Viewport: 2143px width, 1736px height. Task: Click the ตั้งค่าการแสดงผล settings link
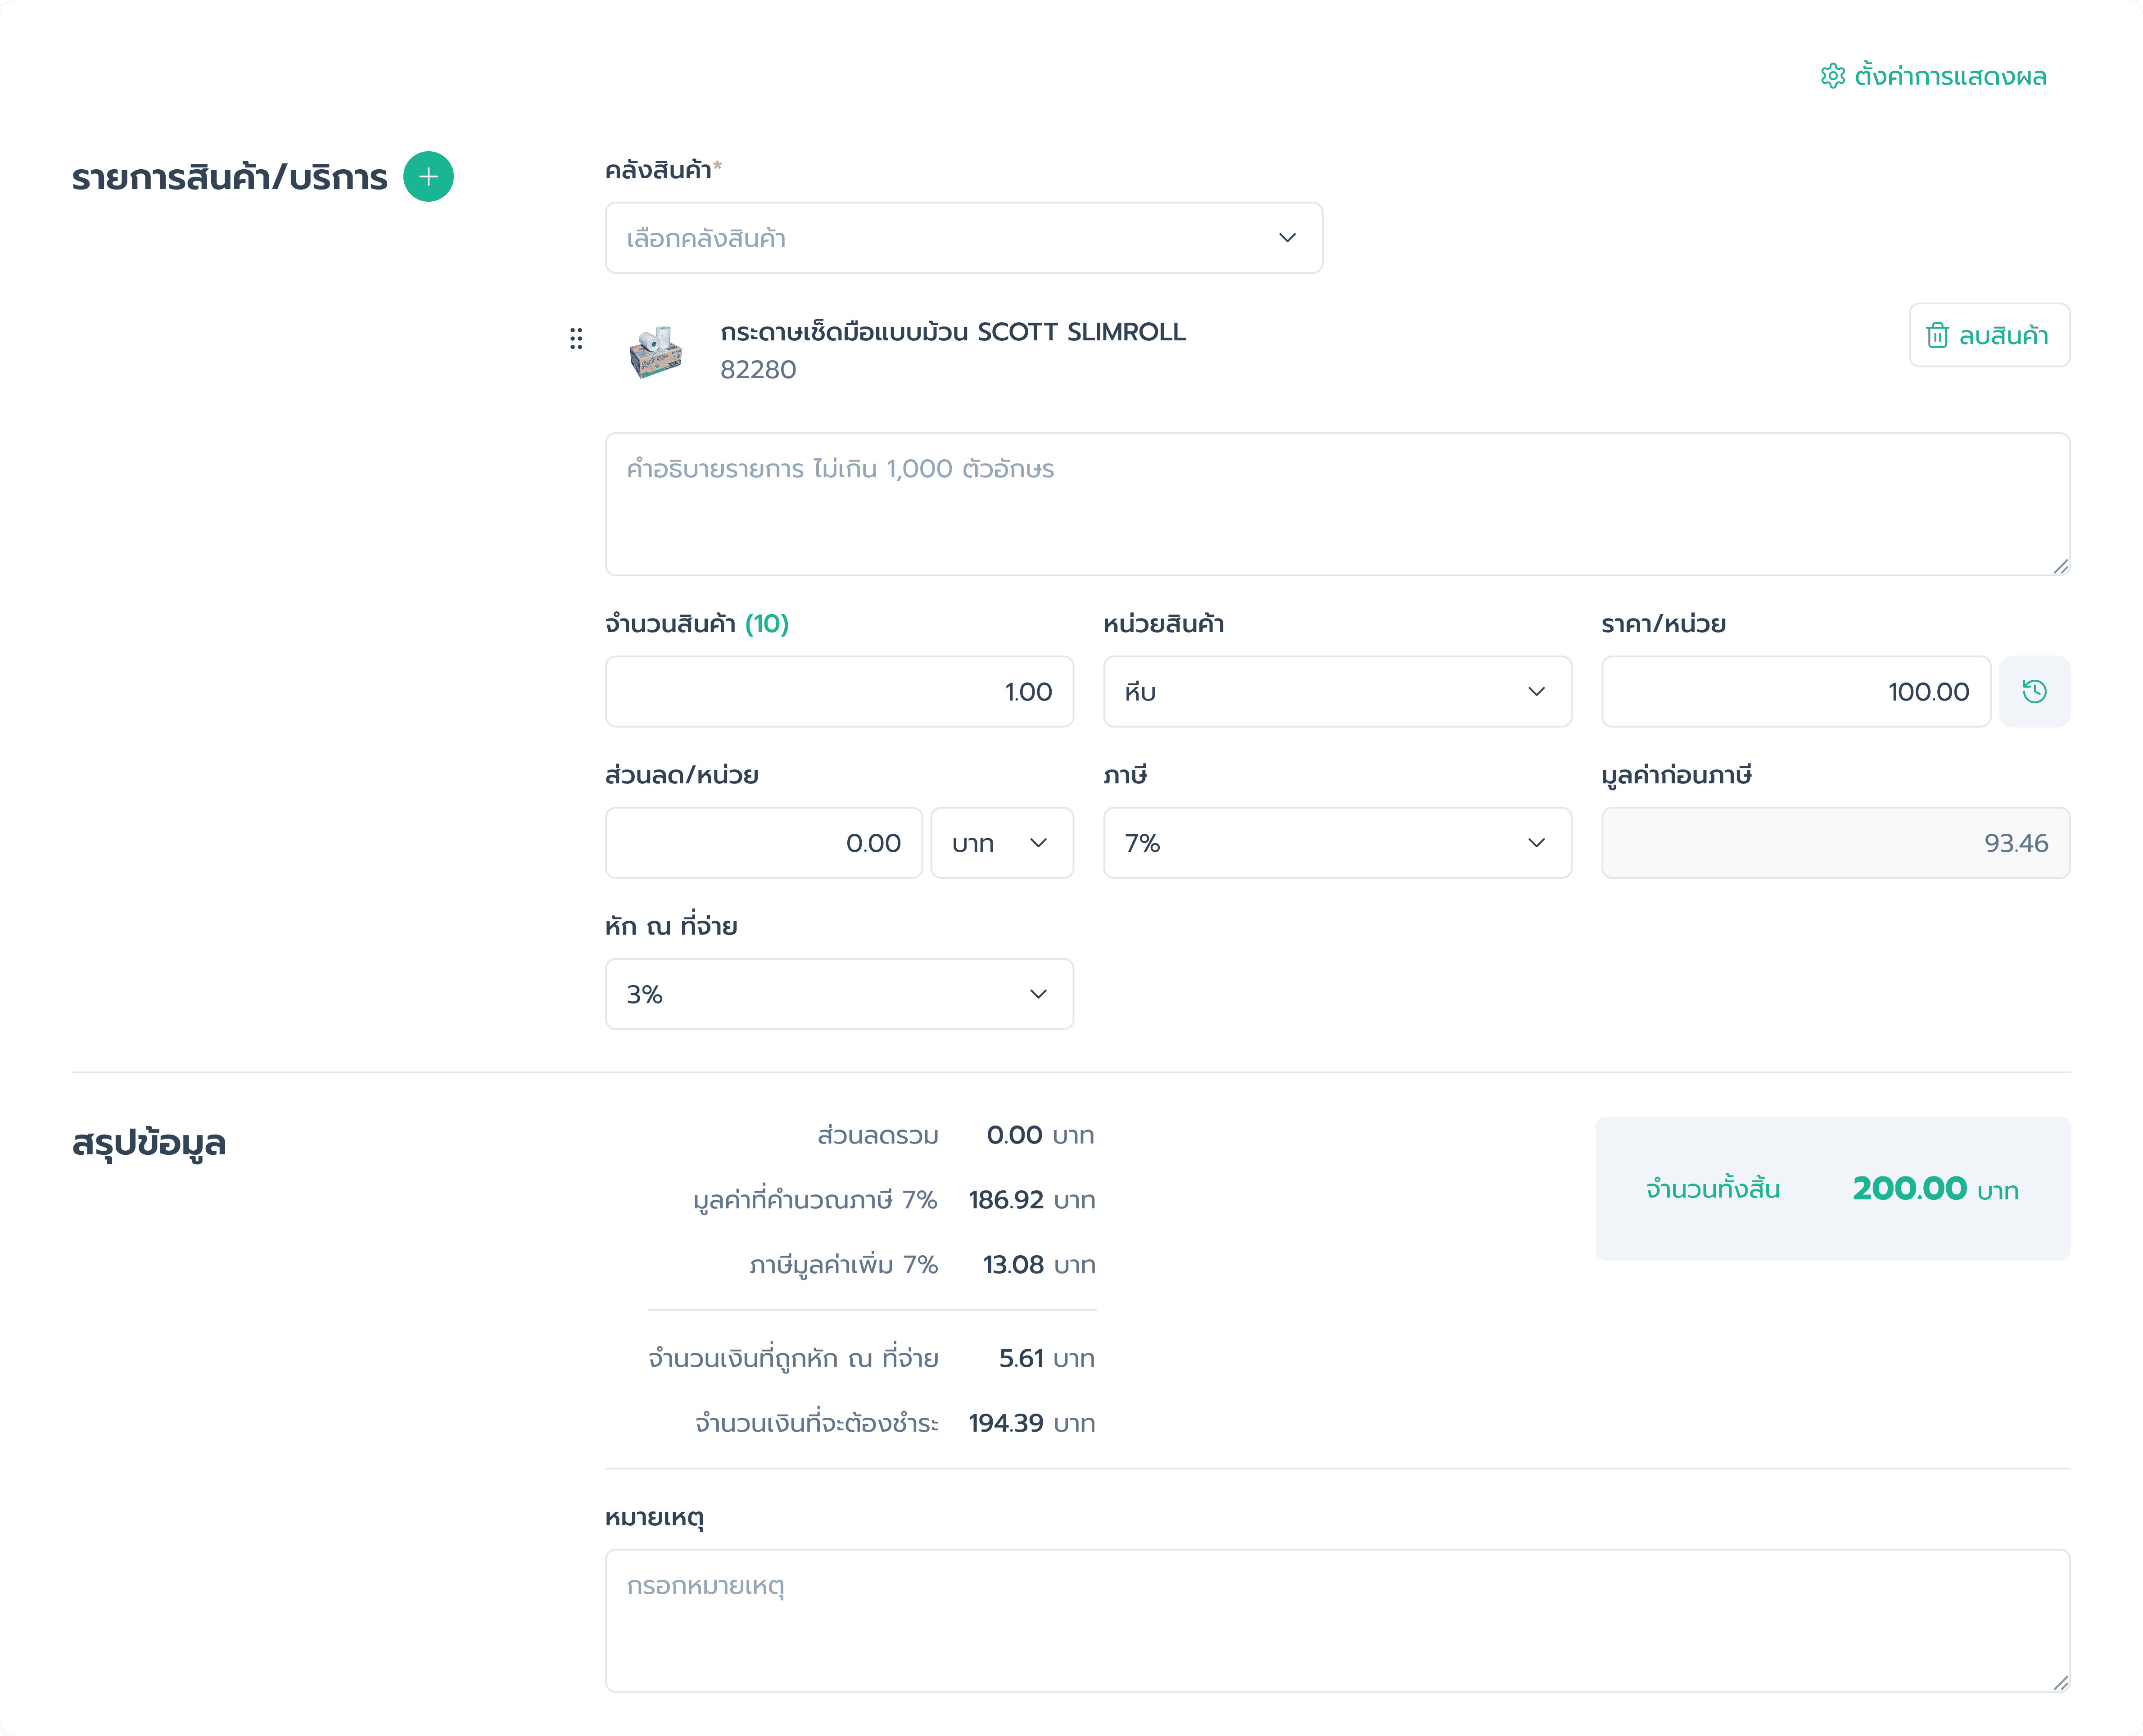tap(1950, 76)
